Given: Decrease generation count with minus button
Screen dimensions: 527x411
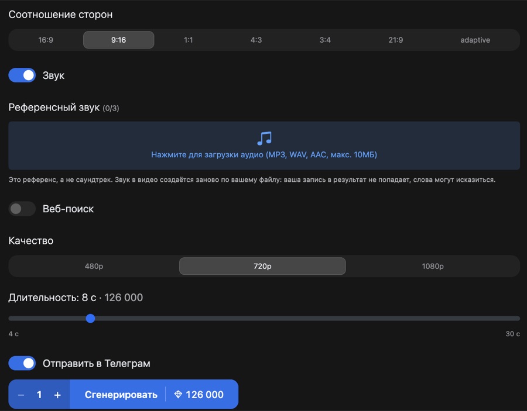Looking at the screenshot, I should (21, 395).
